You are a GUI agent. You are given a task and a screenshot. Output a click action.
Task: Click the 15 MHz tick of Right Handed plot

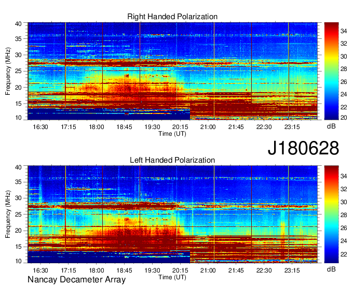tap(19, 104)
